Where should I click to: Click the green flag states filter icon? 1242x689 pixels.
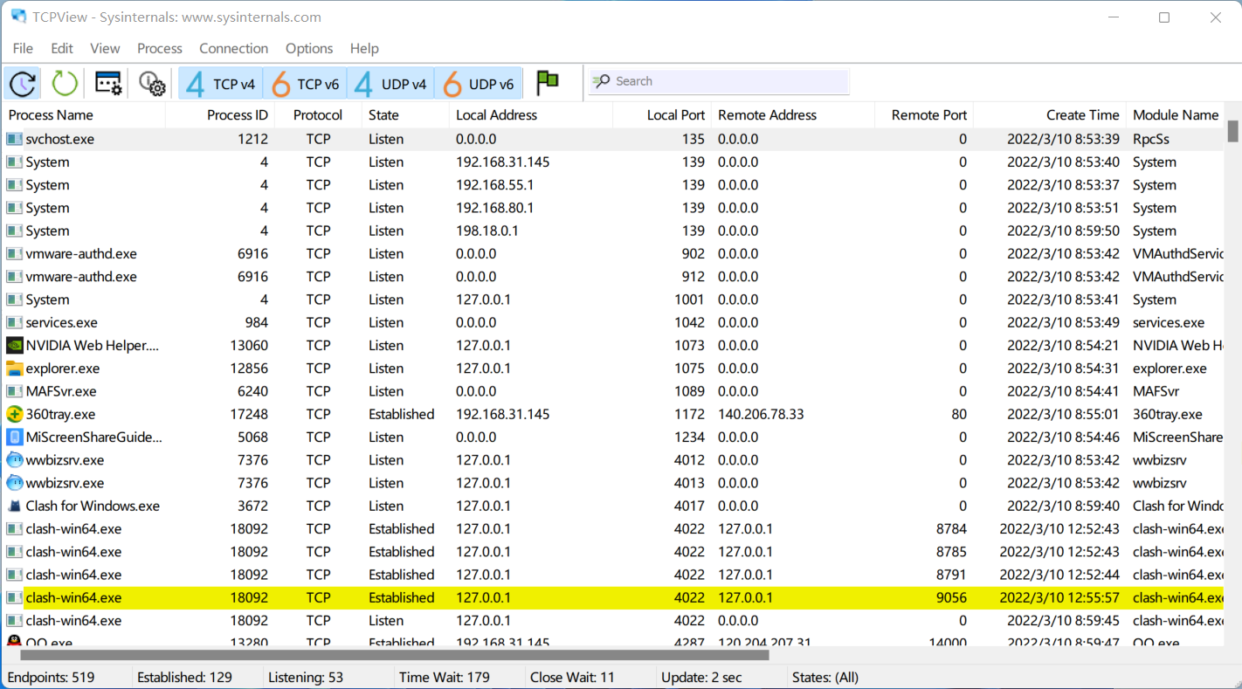548,82
